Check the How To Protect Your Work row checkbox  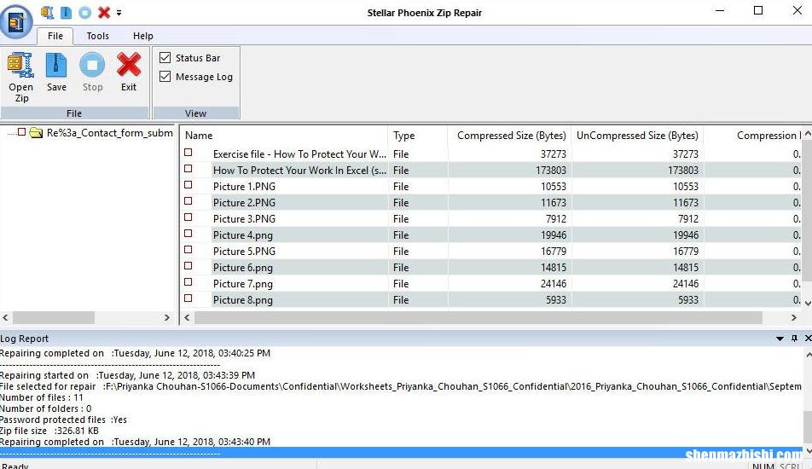click(188, 169)
